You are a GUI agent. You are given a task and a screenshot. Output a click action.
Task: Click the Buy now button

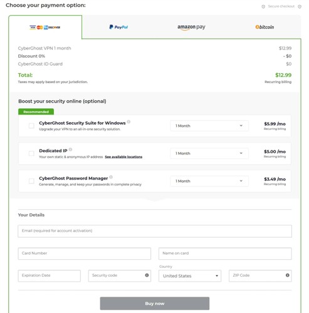[155, 304]
